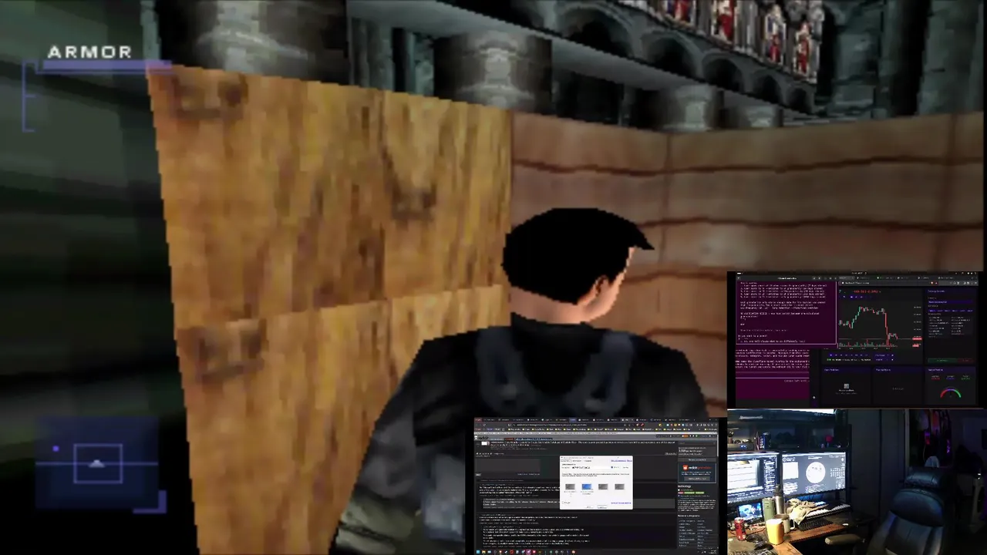Open the Reddit Premium ad in the sidebar
Image resolution: width=987 pixels, height=555 pixels.
coord(697,473)
